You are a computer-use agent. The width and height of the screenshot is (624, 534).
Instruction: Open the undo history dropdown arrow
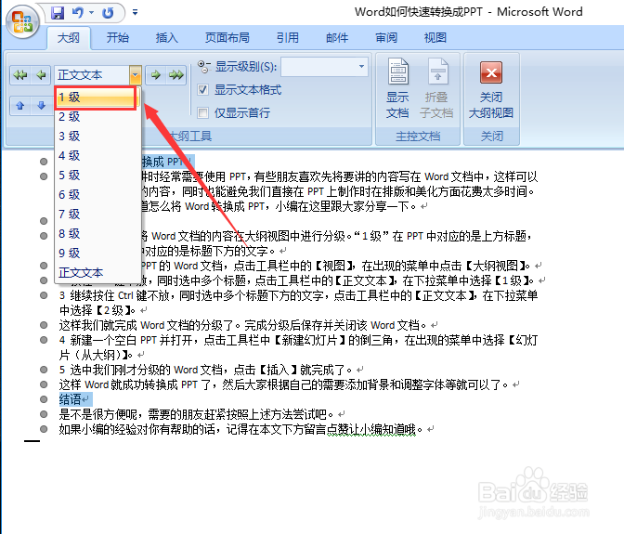coord(92,13)
